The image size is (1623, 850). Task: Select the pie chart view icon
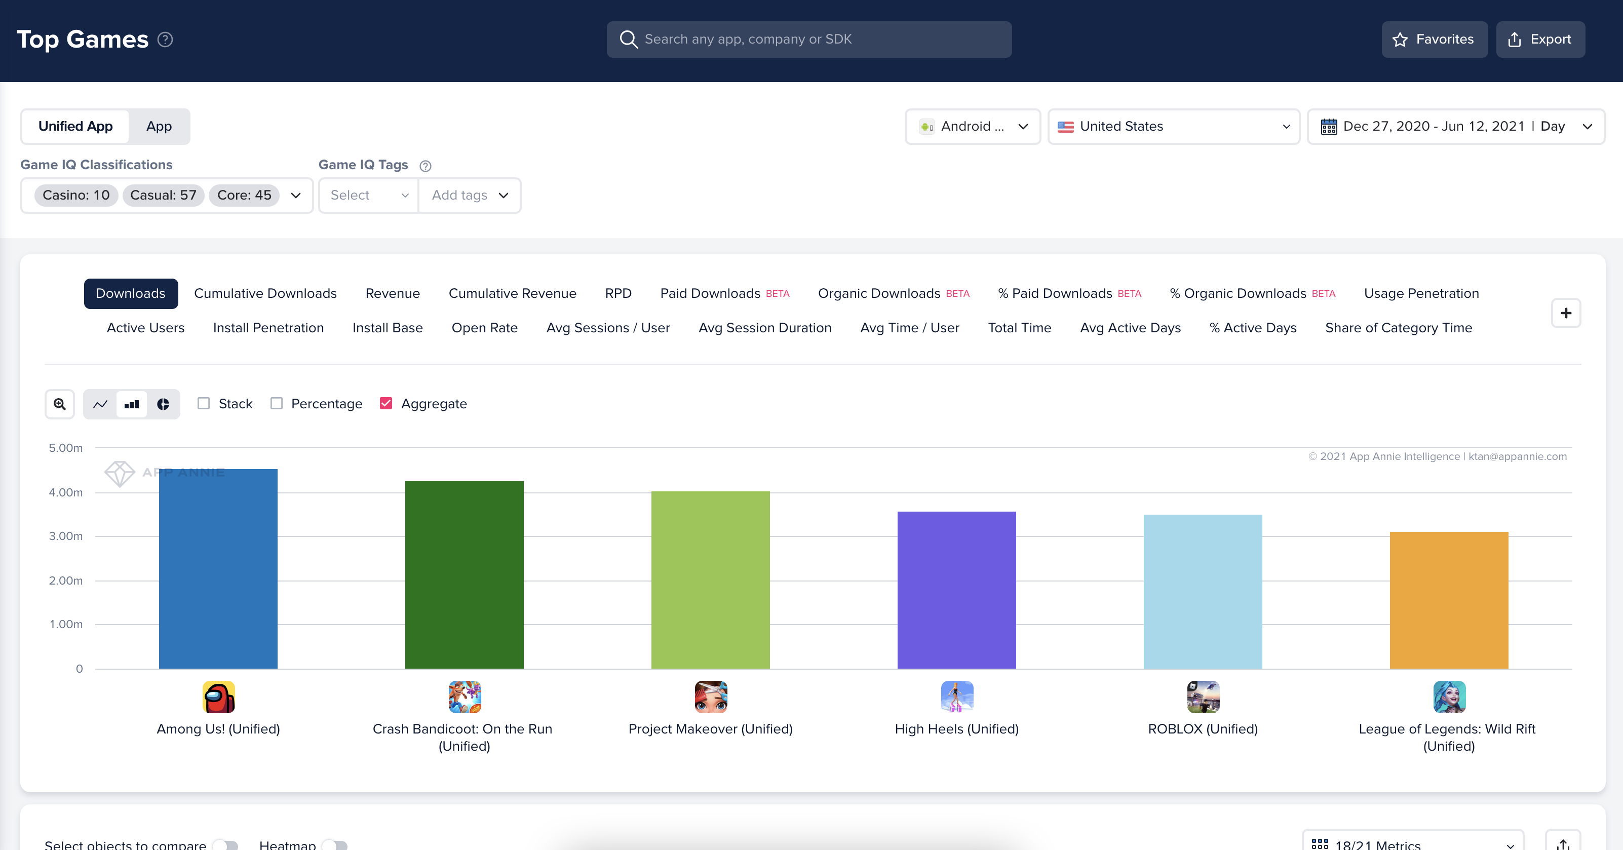[163, 404]
